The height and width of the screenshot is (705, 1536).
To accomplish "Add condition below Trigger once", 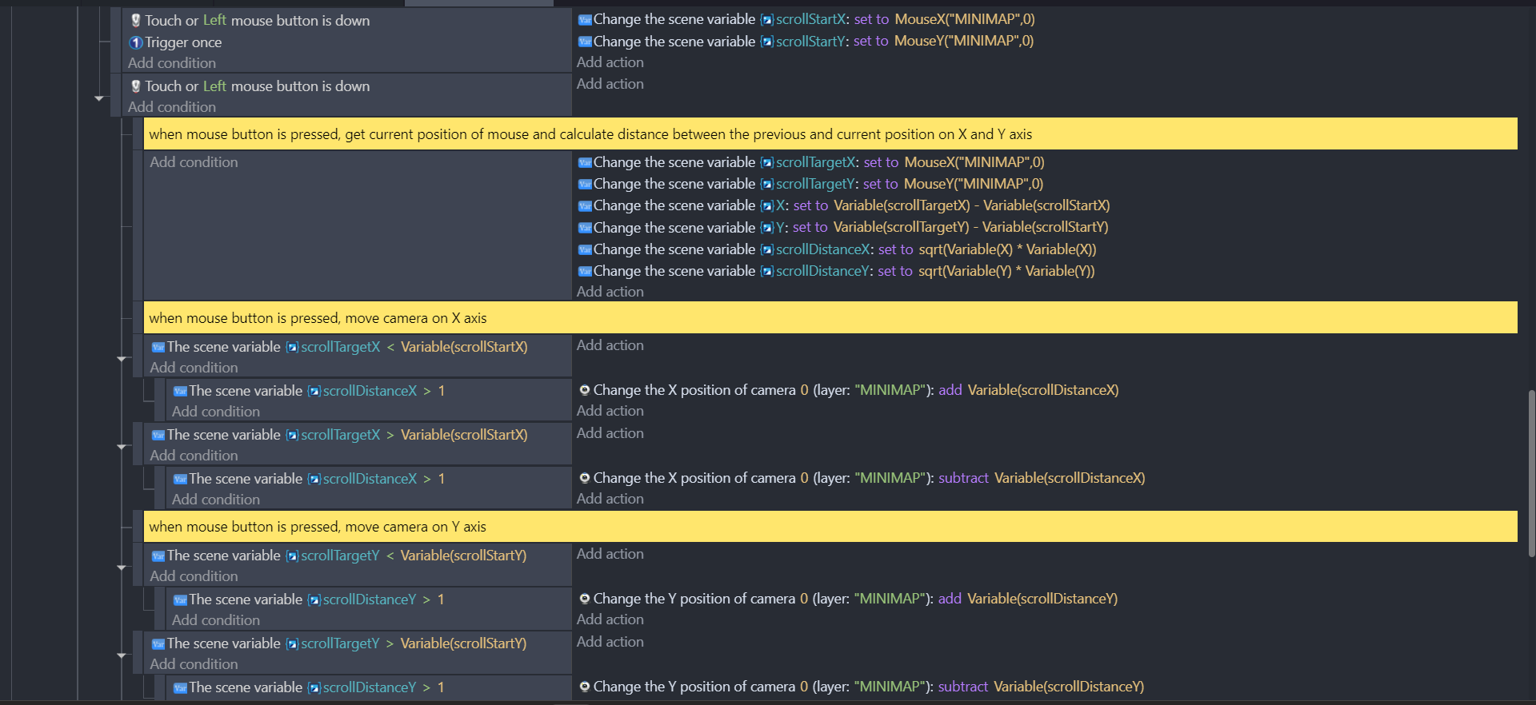I will [x=172, y=63].
